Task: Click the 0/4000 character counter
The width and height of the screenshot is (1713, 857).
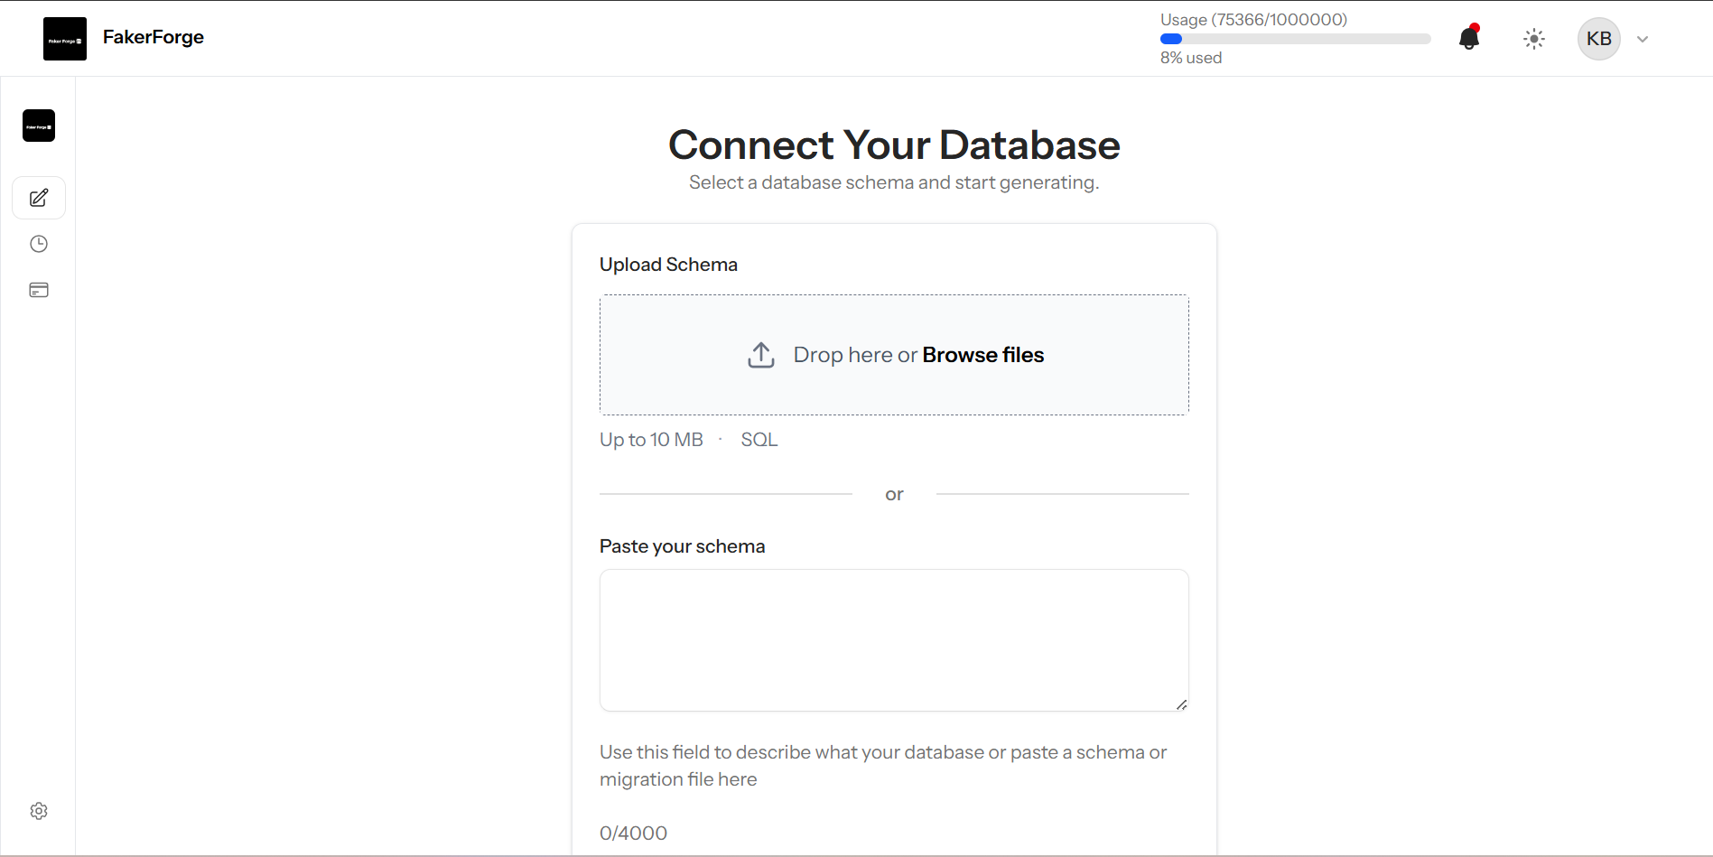Action: [632, 833]
